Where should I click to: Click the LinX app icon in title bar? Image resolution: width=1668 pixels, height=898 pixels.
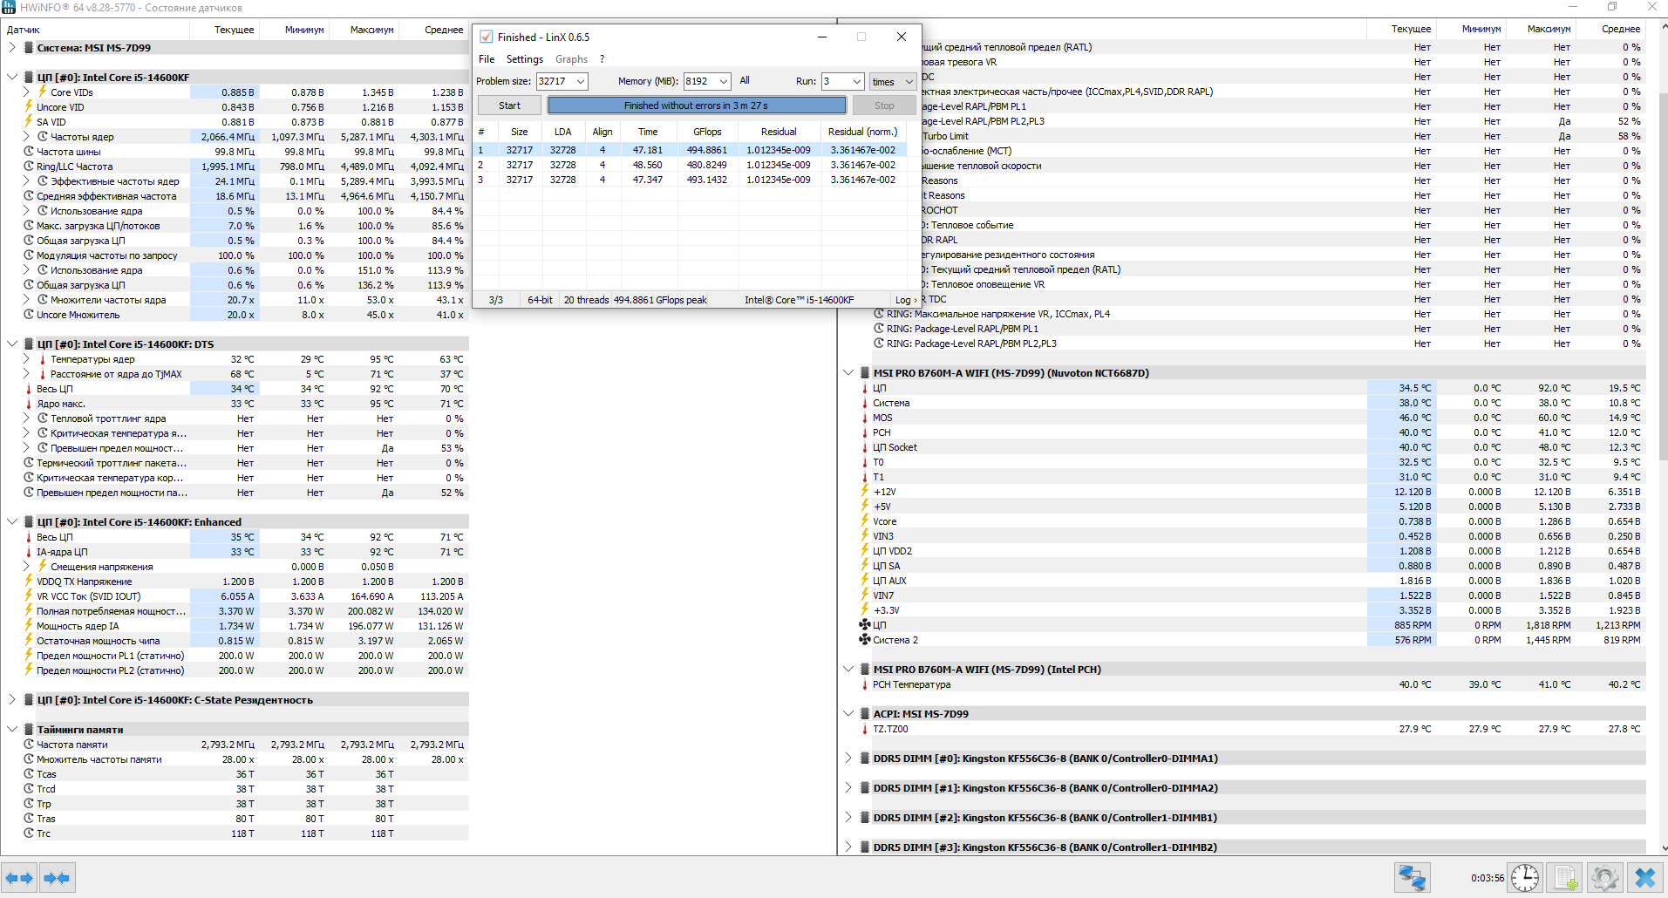(x=487, y=37)
